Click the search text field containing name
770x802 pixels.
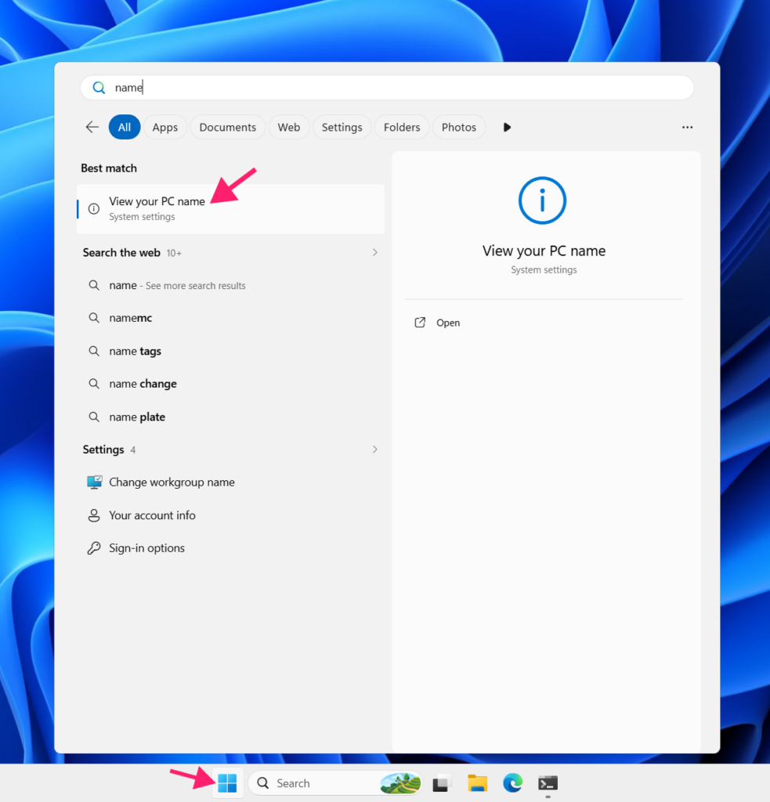tap(387, 88)
